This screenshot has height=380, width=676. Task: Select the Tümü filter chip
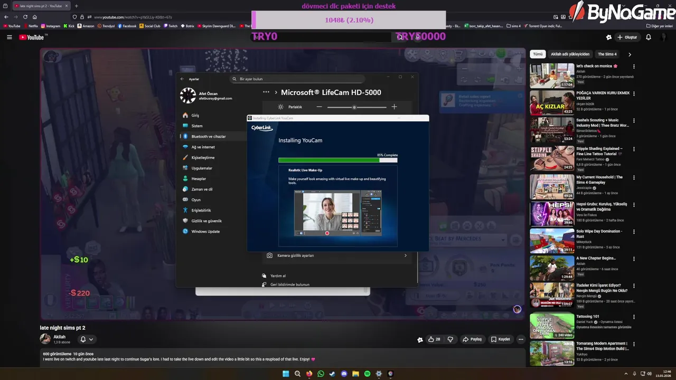(538, 54)
